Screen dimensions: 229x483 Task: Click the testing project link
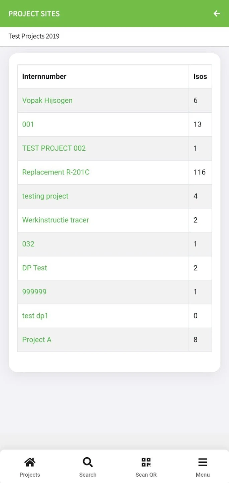(x=45, y=196)
